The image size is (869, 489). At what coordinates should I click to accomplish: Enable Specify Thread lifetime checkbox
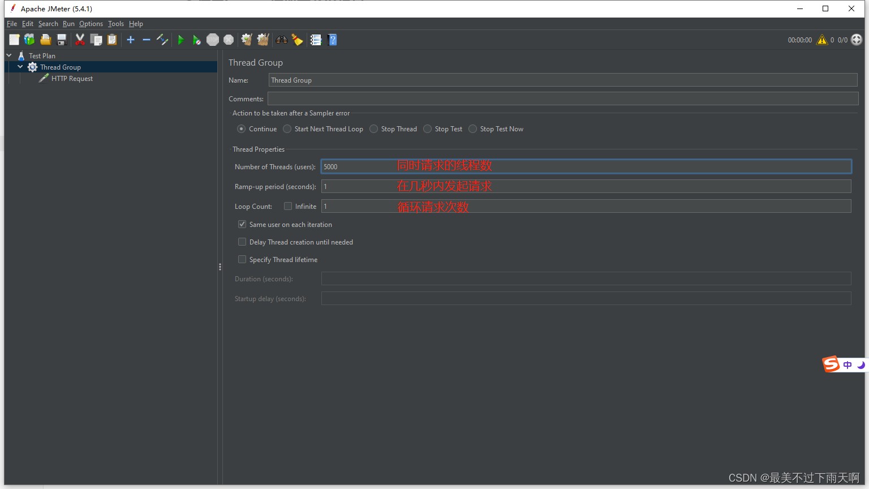click(242, 259)
